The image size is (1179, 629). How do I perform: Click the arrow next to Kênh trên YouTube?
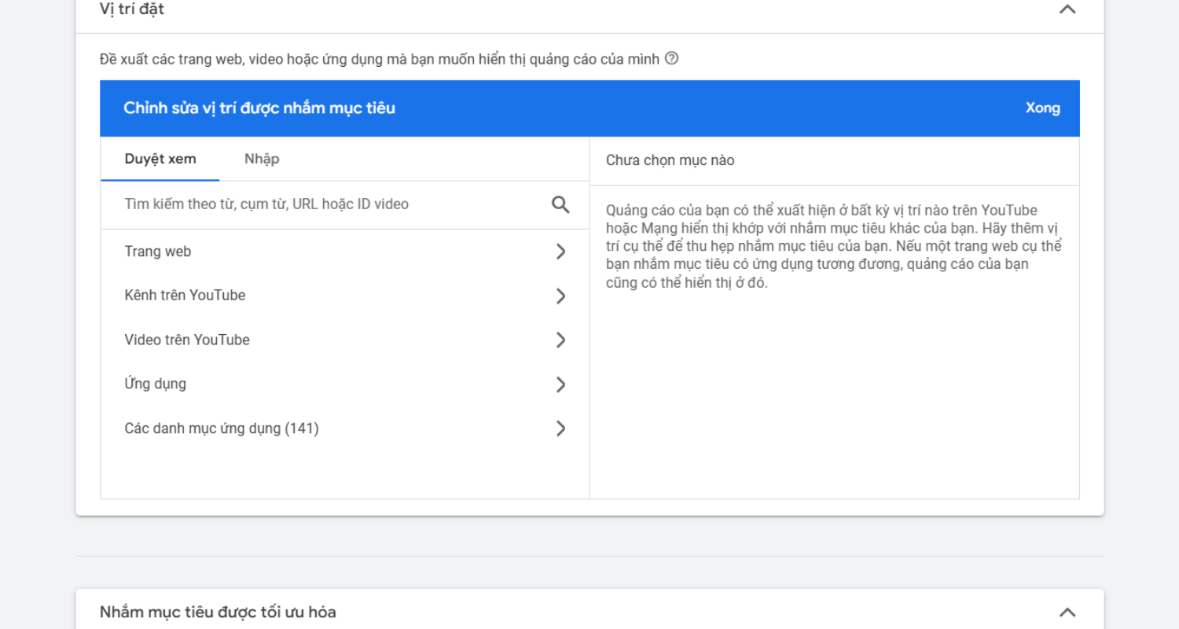coord(560,296)
